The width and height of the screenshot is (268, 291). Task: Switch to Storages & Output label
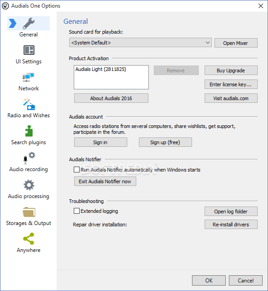pos(28,223)
